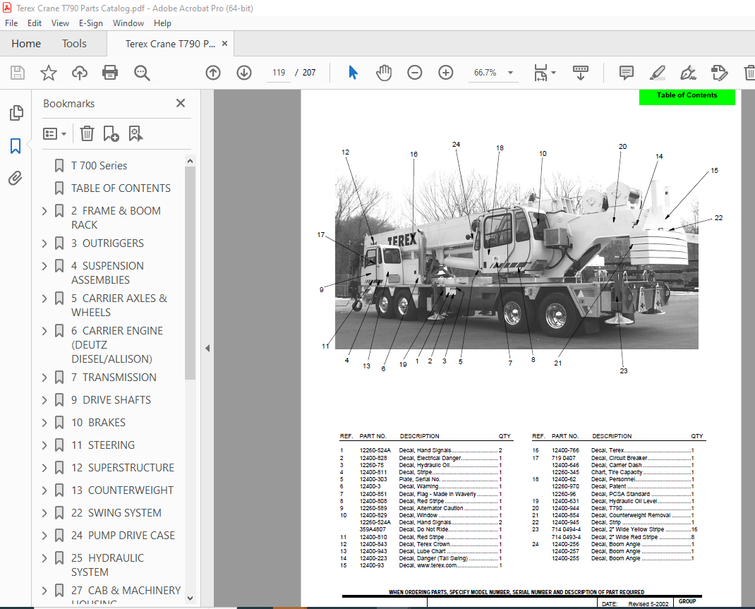Switch to the Tools tab
Viewport: 755px width, 609px height.
[74, 44]
